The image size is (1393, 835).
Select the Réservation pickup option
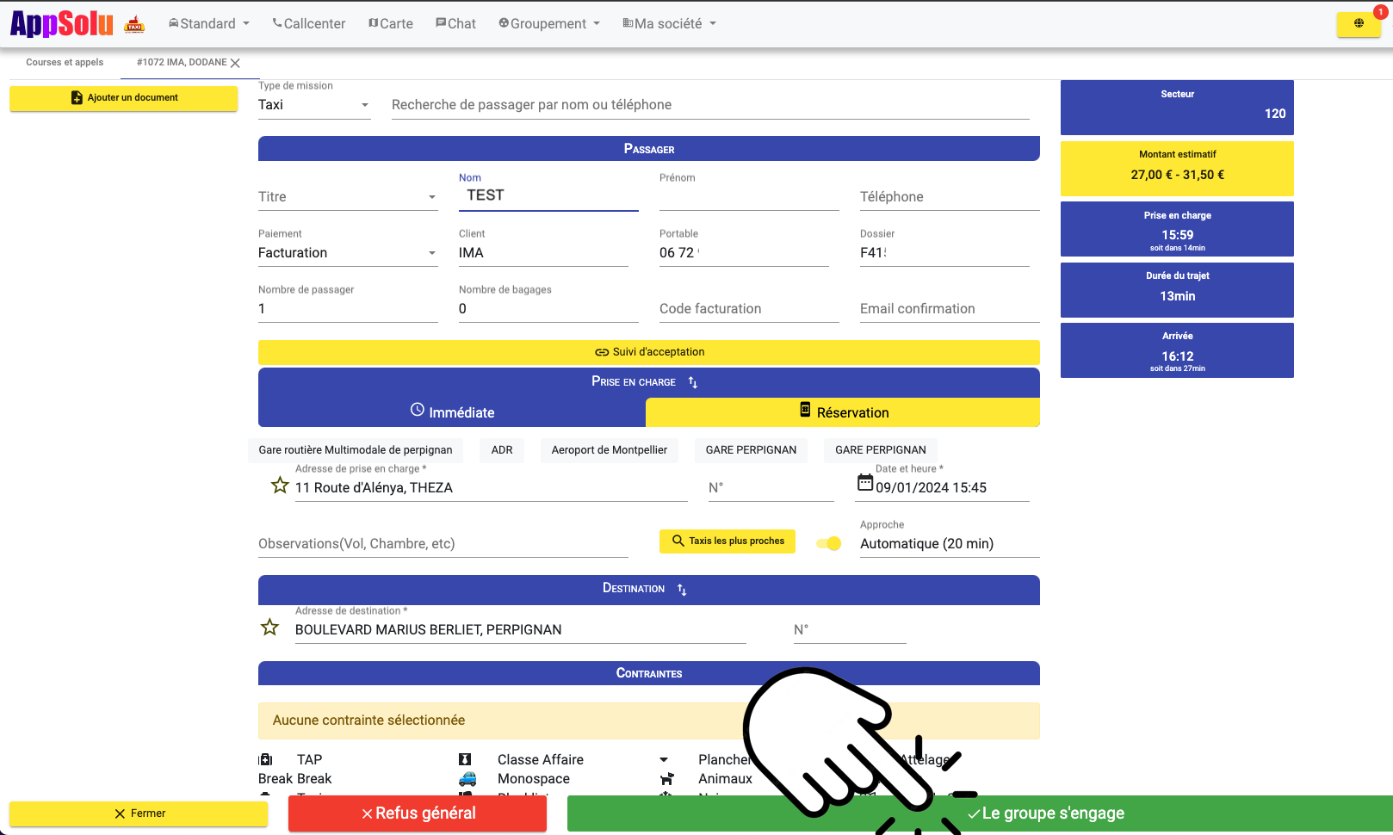(843, 412)
